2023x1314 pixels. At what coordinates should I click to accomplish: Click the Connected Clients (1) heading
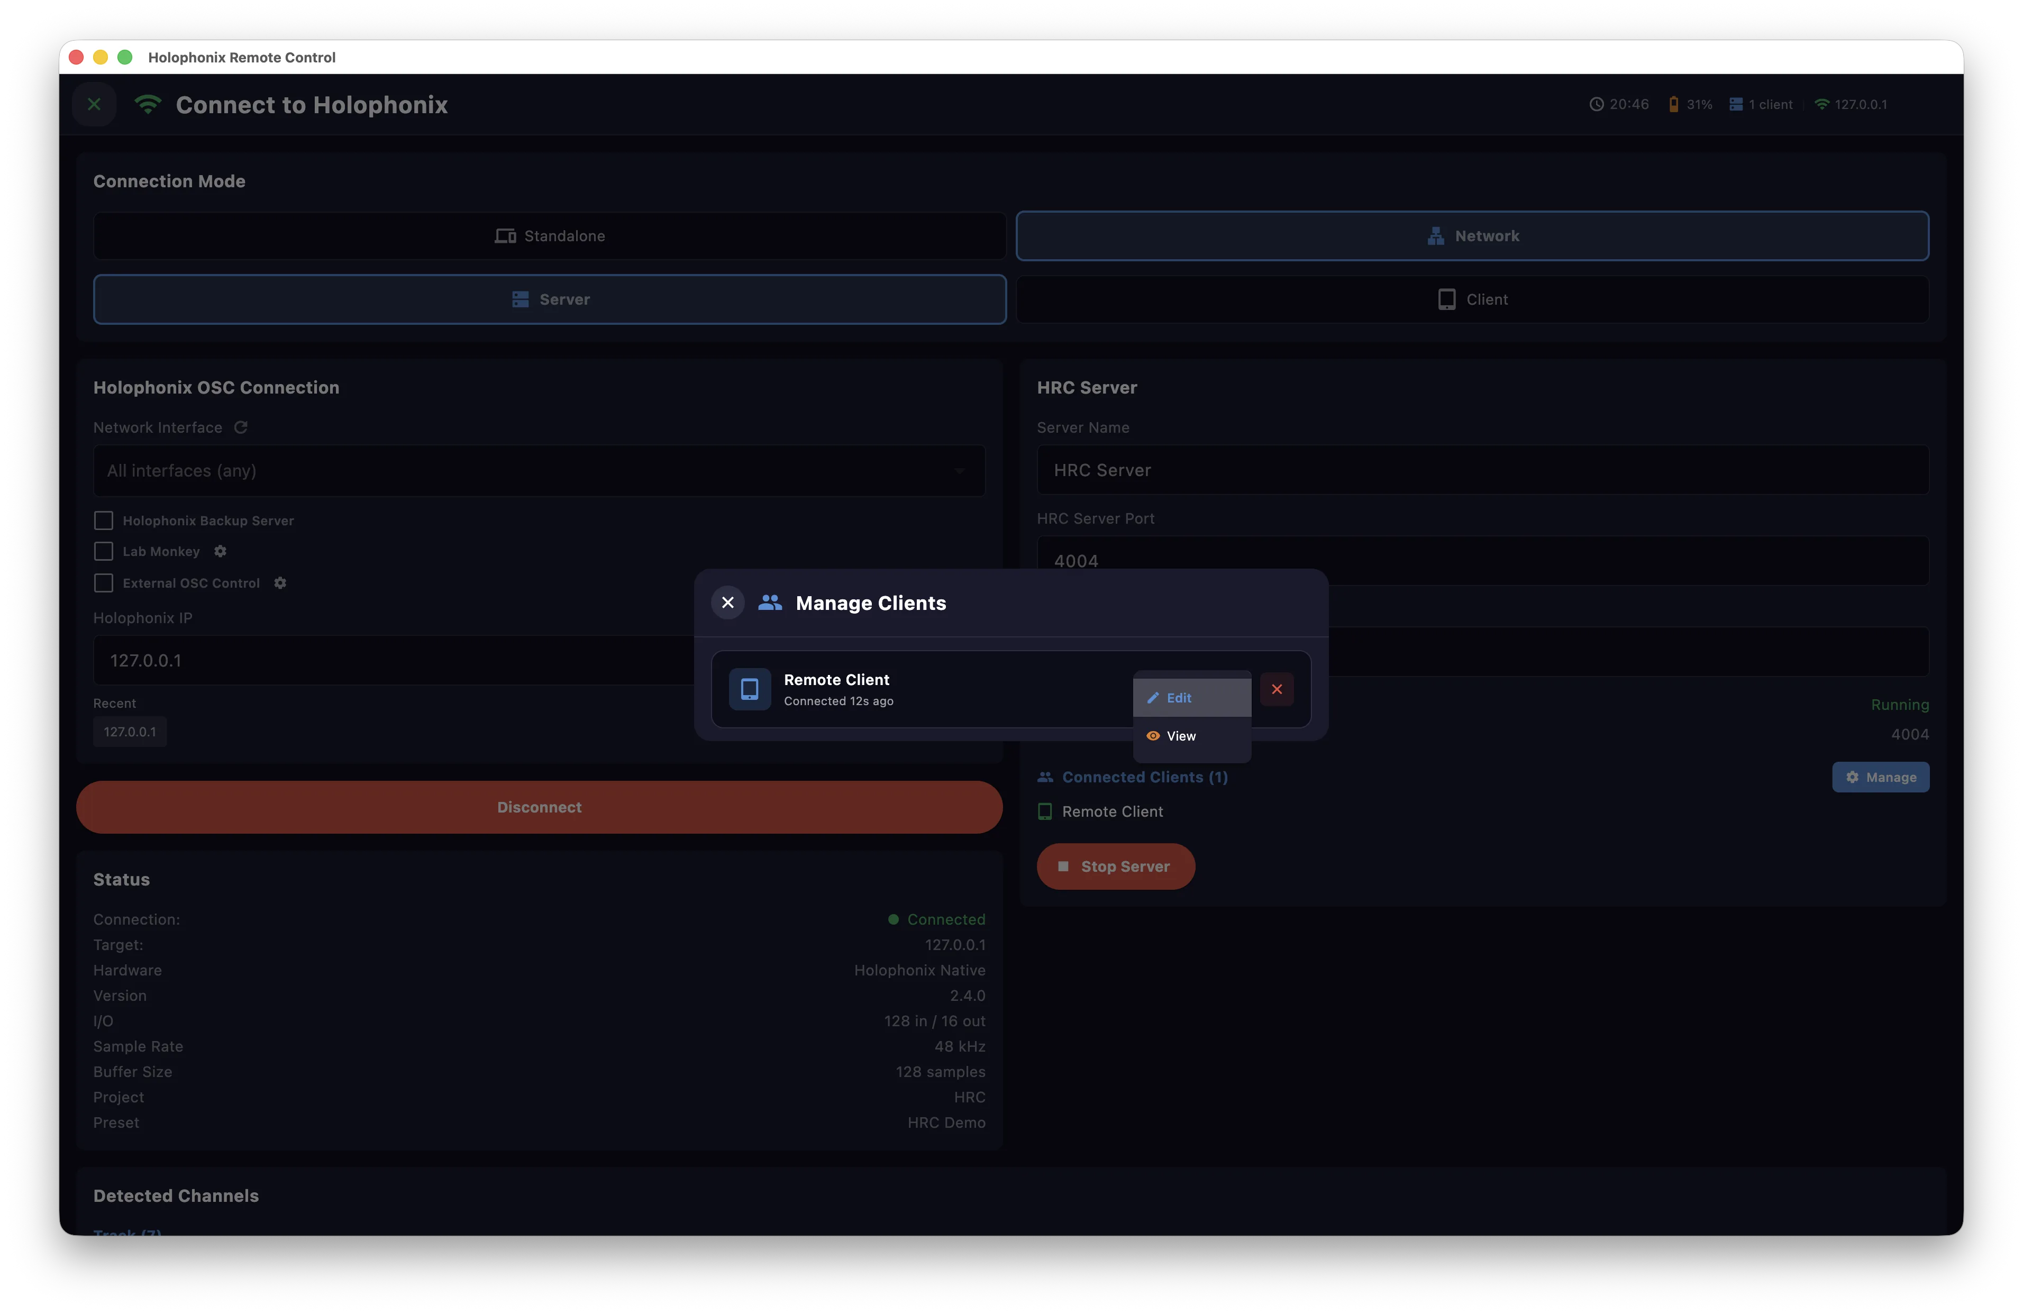pos(1144,777)
